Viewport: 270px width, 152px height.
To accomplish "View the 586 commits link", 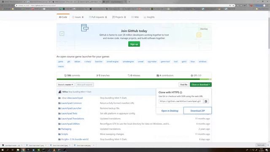I will (x=72, y=76).
